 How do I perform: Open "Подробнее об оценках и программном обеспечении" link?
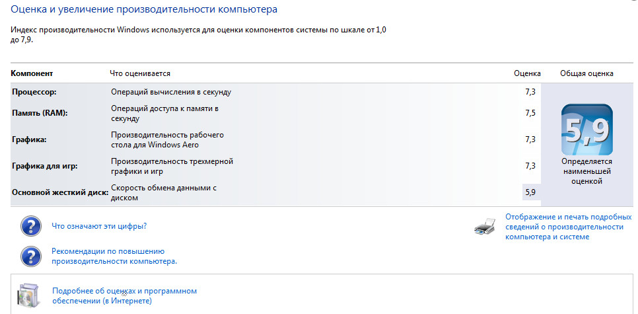click(124, 295)
